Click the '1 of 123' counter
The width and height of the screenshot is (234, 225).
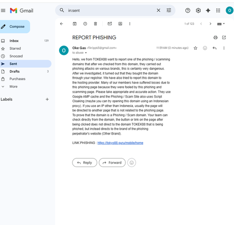(189, 24)
